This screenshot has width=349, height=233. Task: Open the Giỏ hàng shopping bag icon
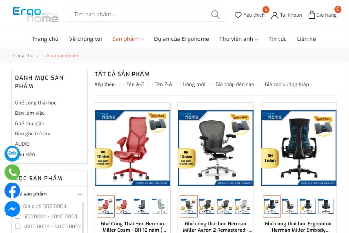pyautogui.click(x=312, y=15)
